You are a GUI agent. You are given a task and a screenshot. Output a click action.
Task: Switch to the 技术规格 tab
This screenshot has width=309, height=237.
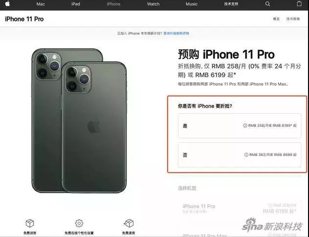[x=293, y=19]
